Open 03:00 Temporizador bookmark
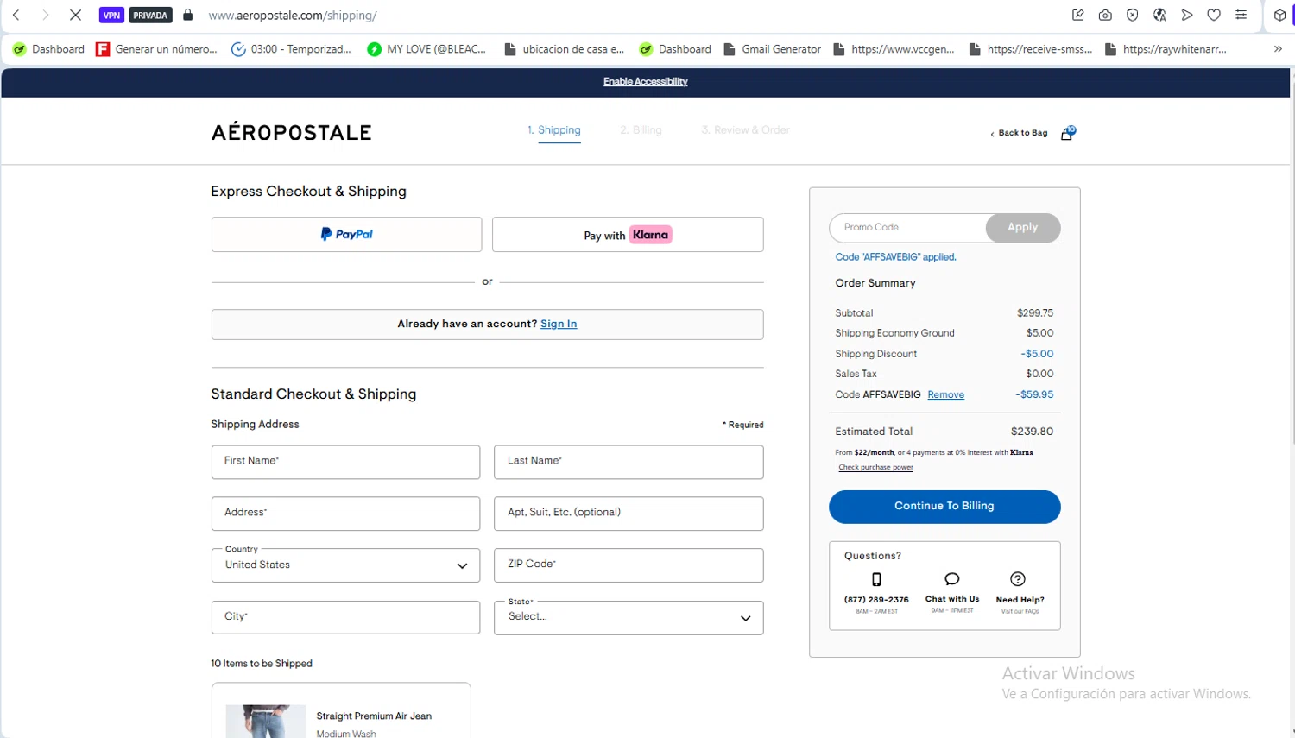The height and width of the screenshot is (738, 1295). [292, 49]
